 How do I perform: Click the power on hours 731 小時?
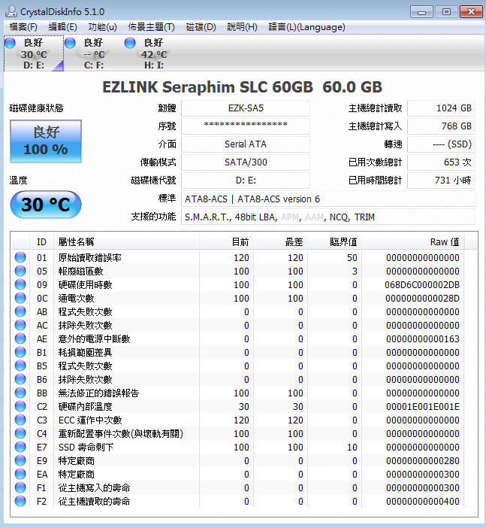coord(441,181)
